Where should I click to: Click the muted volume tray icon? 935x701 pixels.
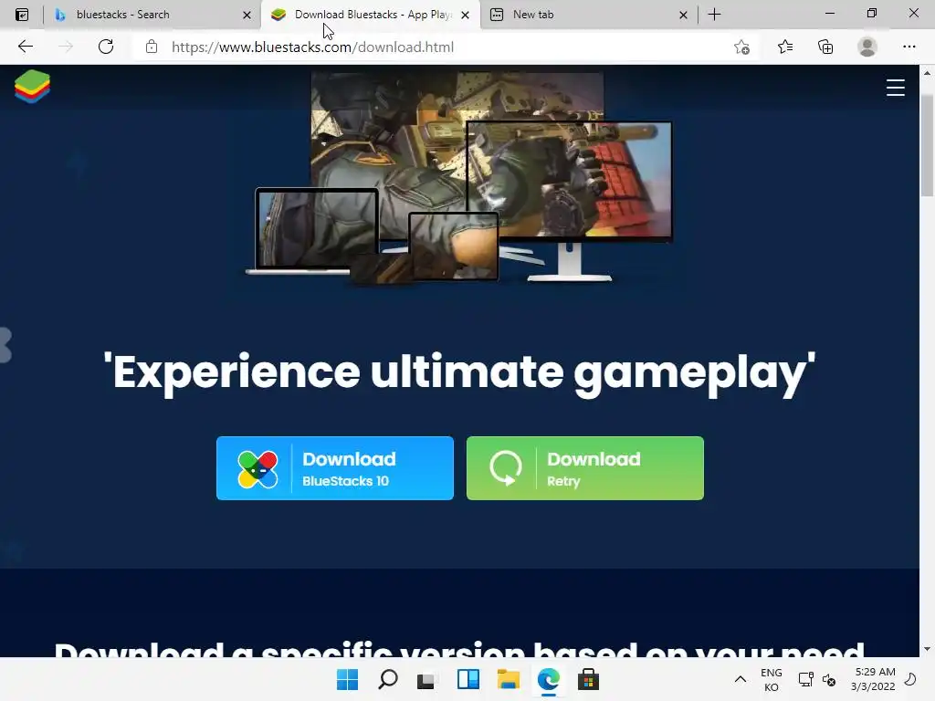829,679
